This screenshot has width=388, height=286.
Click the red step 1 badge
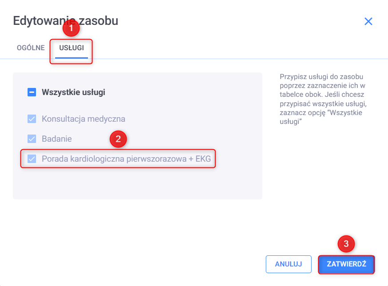click(x=71, y=28)
